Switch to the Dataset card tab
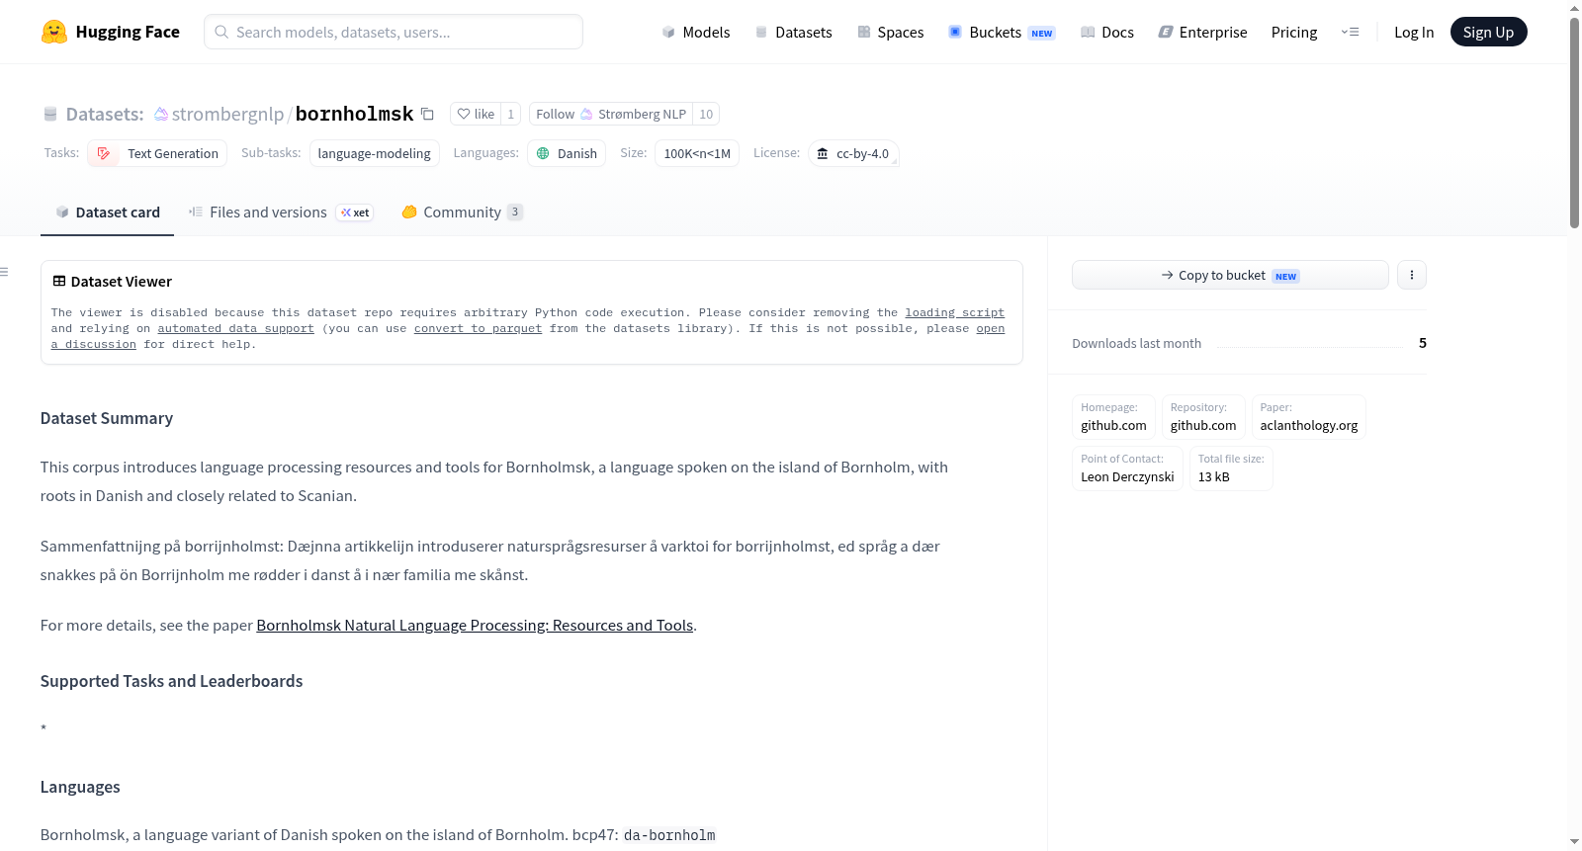Image resolution: width=1582 pixels, height=851 pixels. click(107, 212)
